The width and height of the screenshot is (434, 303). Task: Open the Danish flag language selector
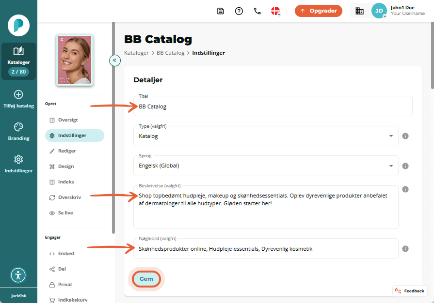click(x=276, y=11)
